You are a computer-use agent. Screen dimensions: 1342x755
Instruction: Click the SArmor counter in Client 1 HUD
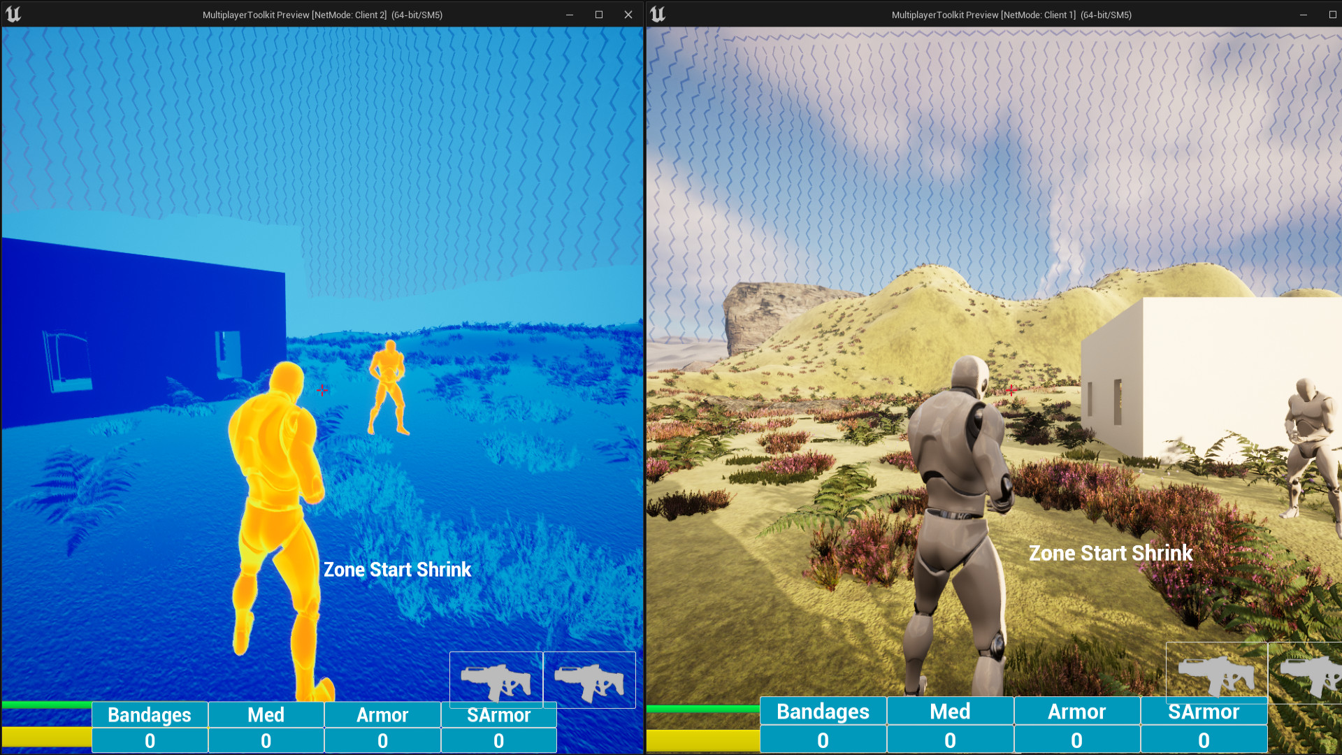(x=1204, y=740)
